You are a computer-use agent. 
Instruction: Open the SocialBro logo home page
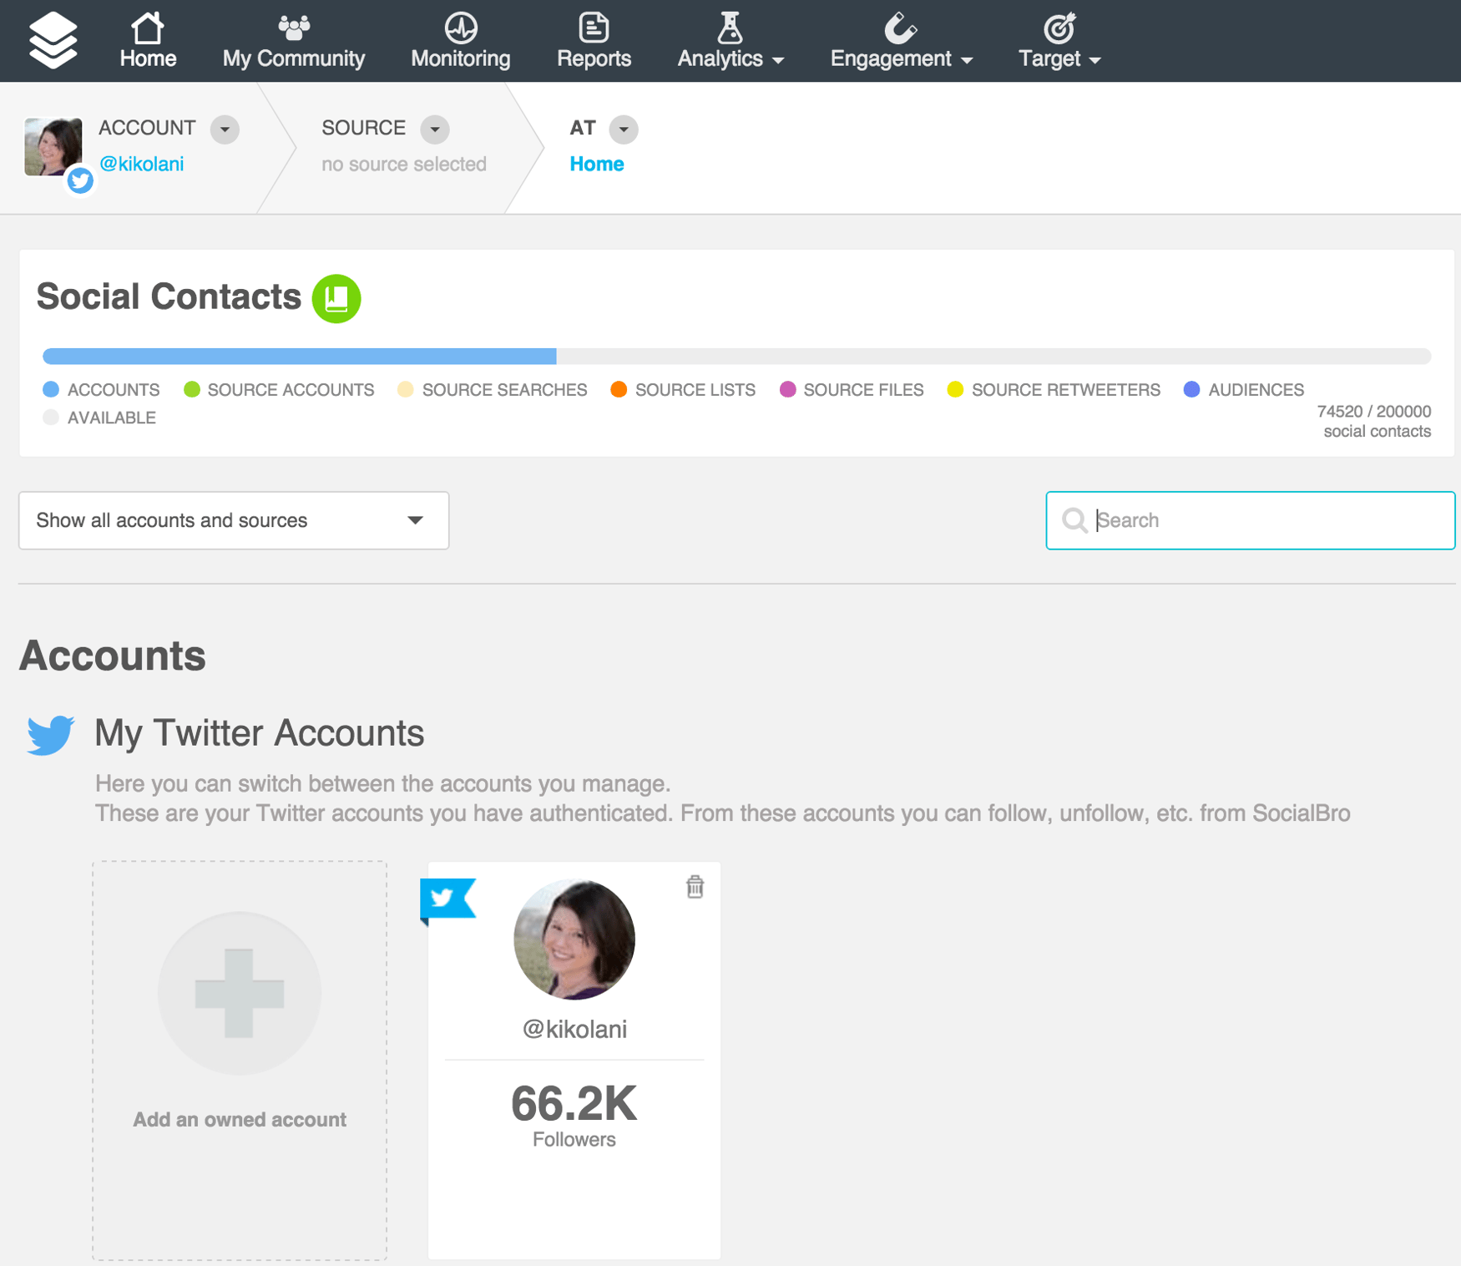click(53, 39)
